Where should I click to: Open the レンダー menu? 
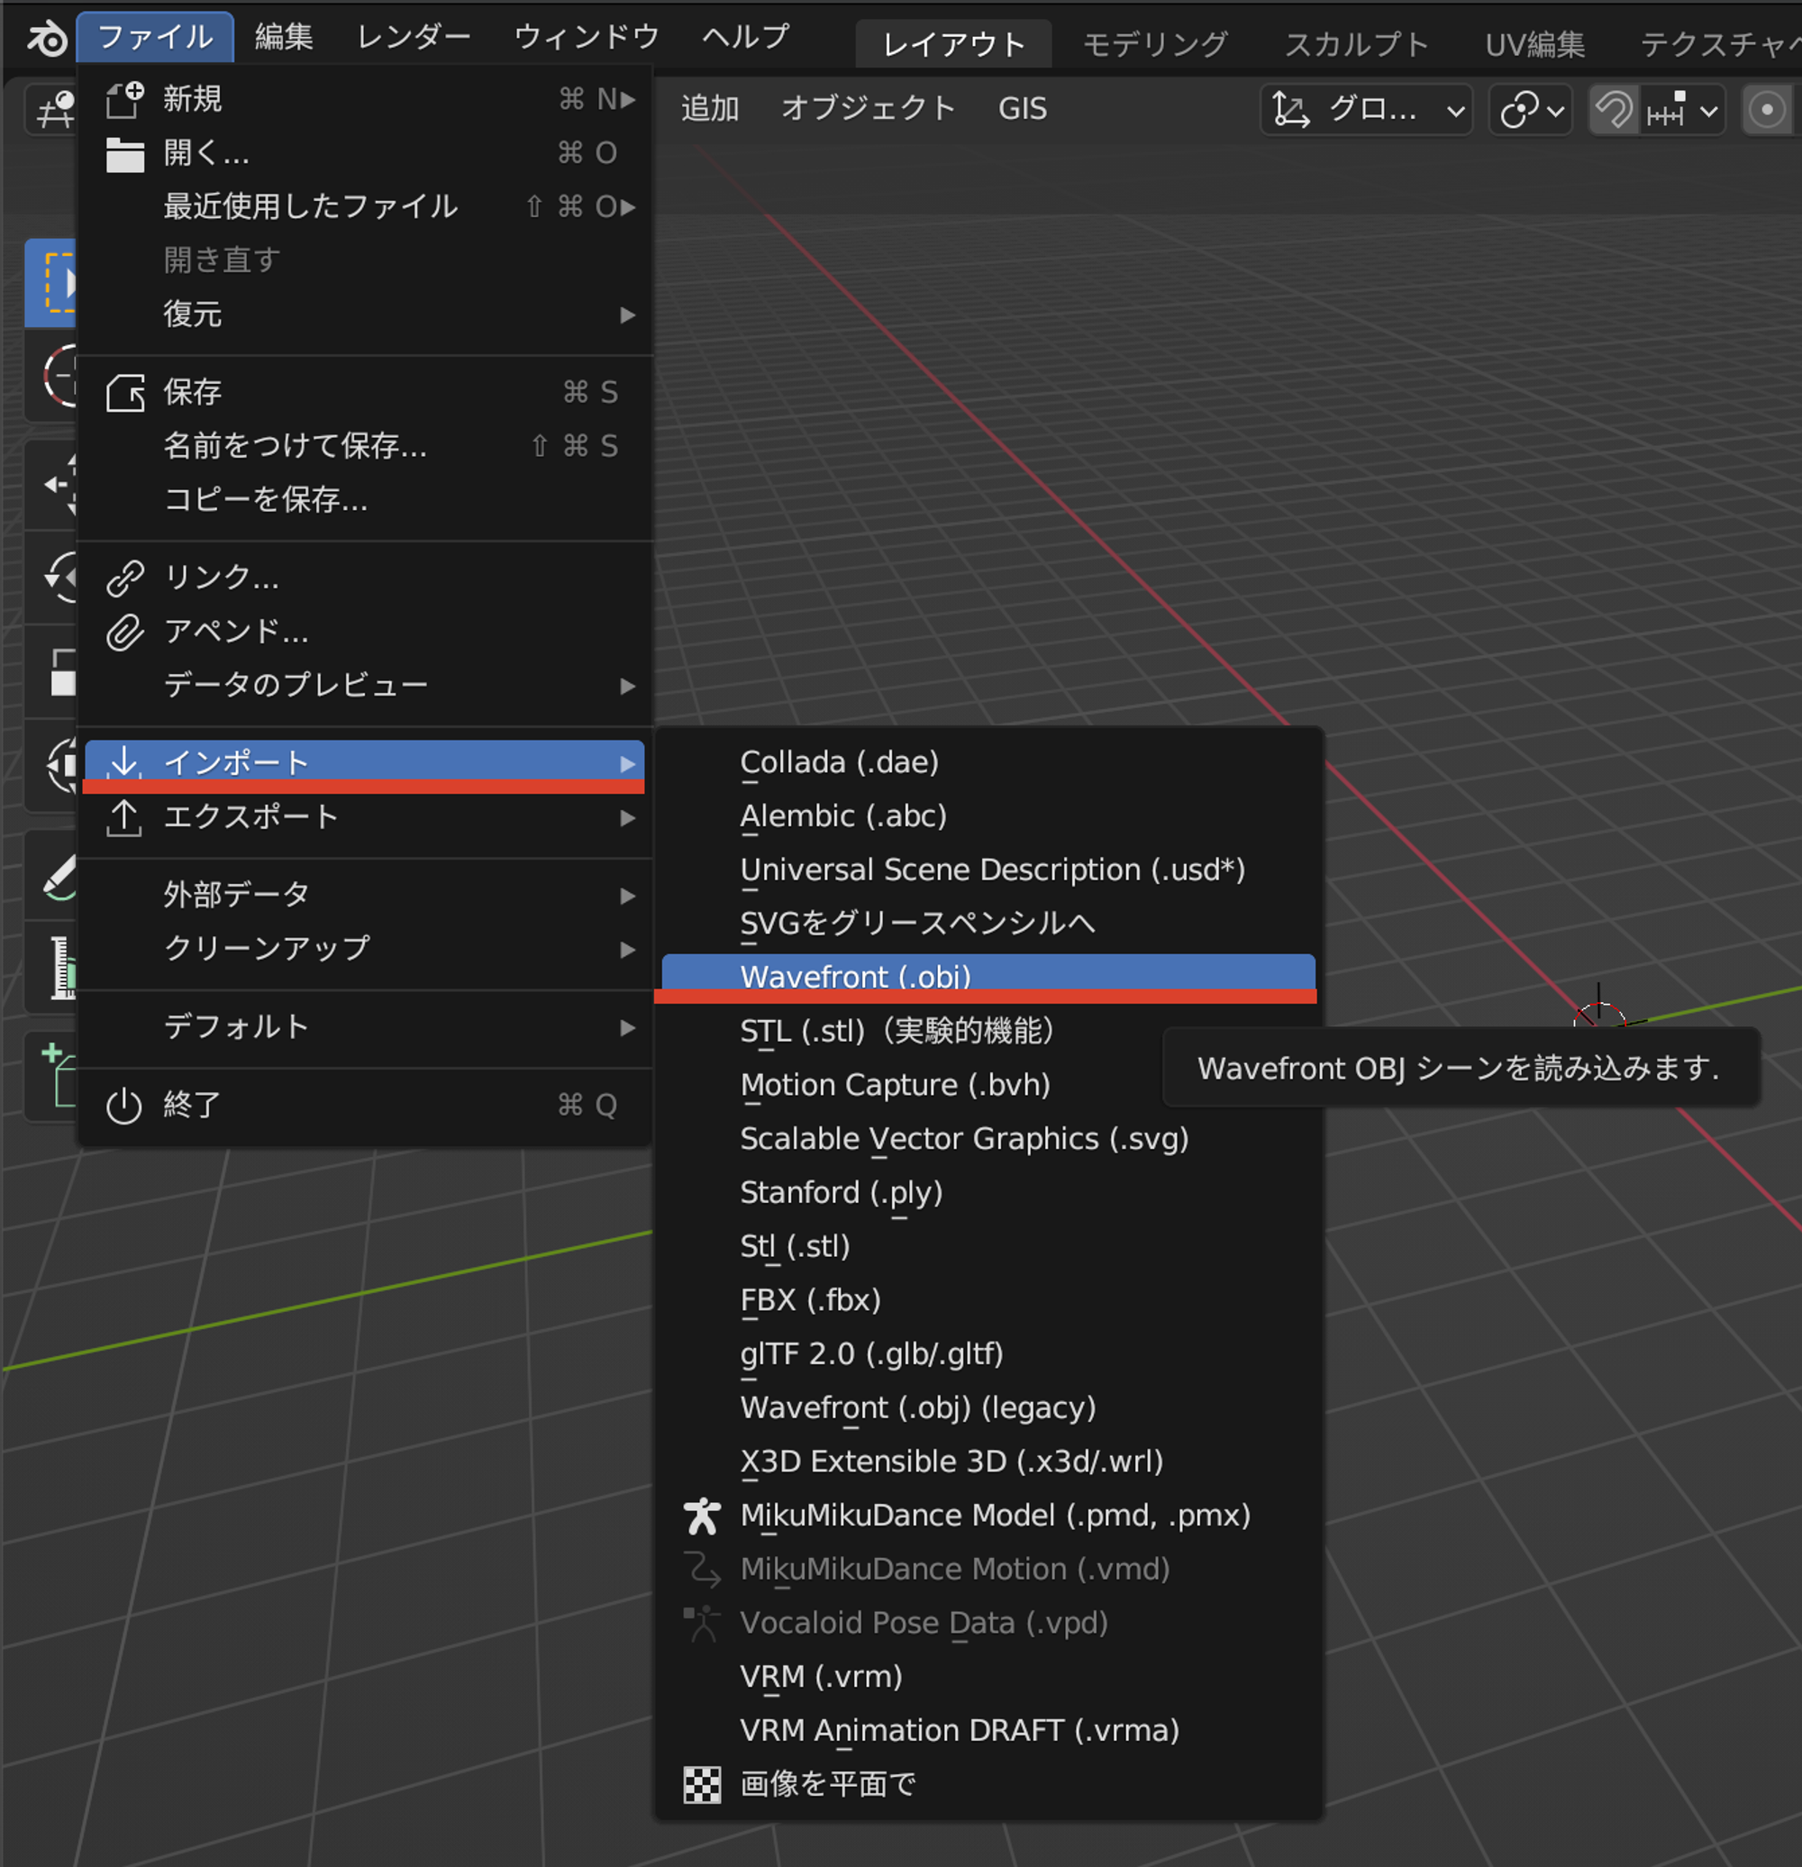click(414, 37)
